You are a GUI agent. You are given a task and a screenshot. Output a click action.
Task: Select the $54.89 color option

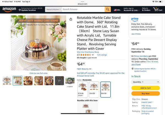94,89
